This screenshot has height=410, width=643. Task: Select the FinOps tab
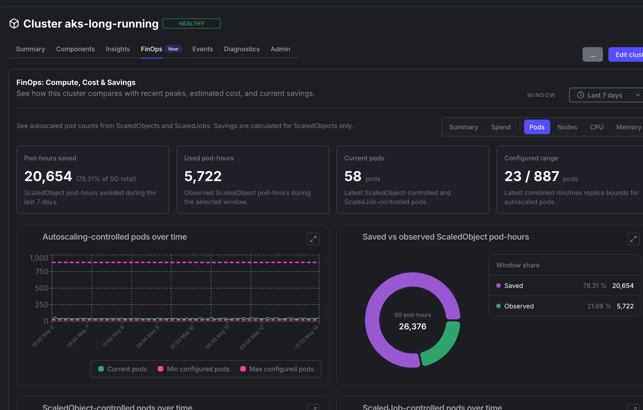(x=151, y=49)
